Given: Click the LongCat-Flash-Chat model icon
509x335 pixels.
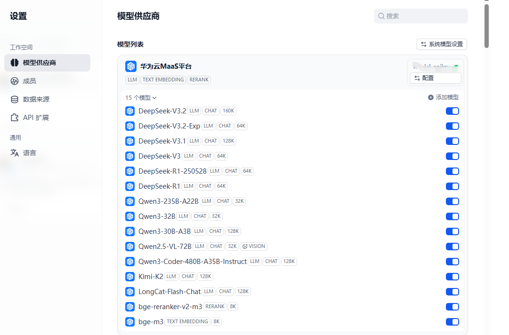Looking at the screenshot, I should click(130, 292).
